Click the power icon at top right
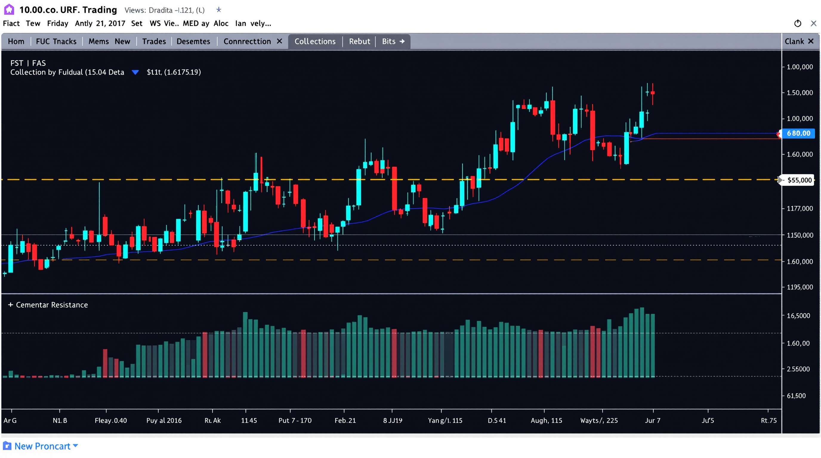This screenshot has width=821, height=458. 797,23
